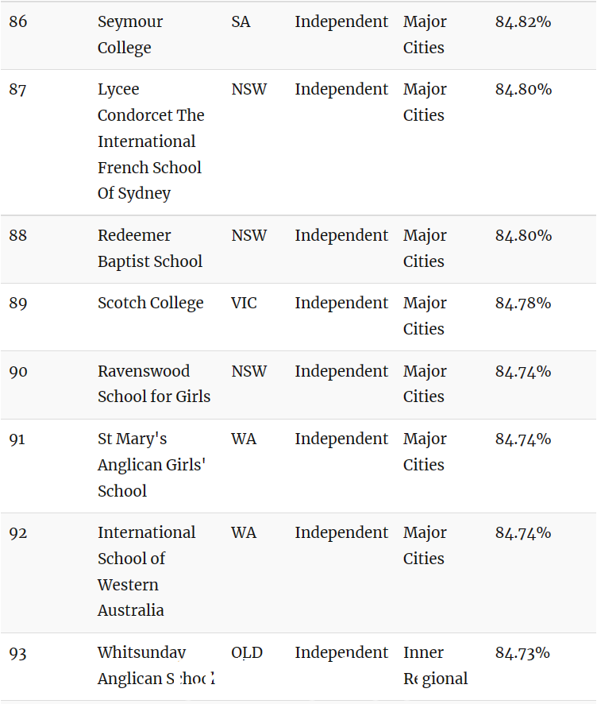The image size is (597, 704).
Task: Click the Independent sector cell for Scotch College
Action: click(x=341, y=303)
